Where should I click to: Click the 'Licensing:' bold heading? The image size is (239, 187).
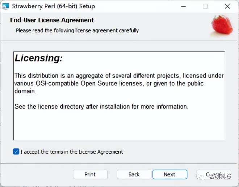(38, 58)
